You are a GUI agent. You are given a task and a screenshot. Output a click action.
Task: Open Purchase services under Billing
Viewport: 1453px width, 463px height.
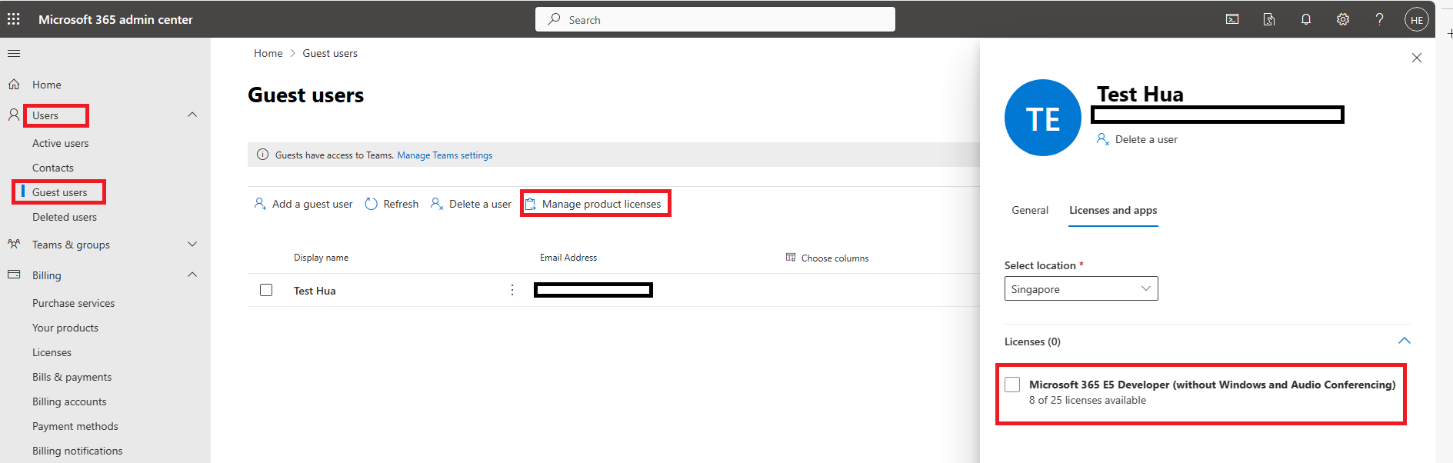(x=73, y=303)
